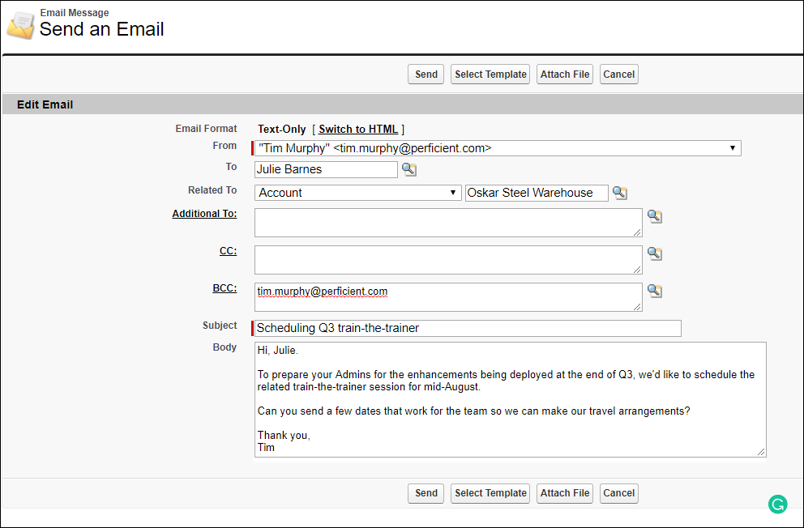Click the email envelope icon in header

click(x=20, y=25)
